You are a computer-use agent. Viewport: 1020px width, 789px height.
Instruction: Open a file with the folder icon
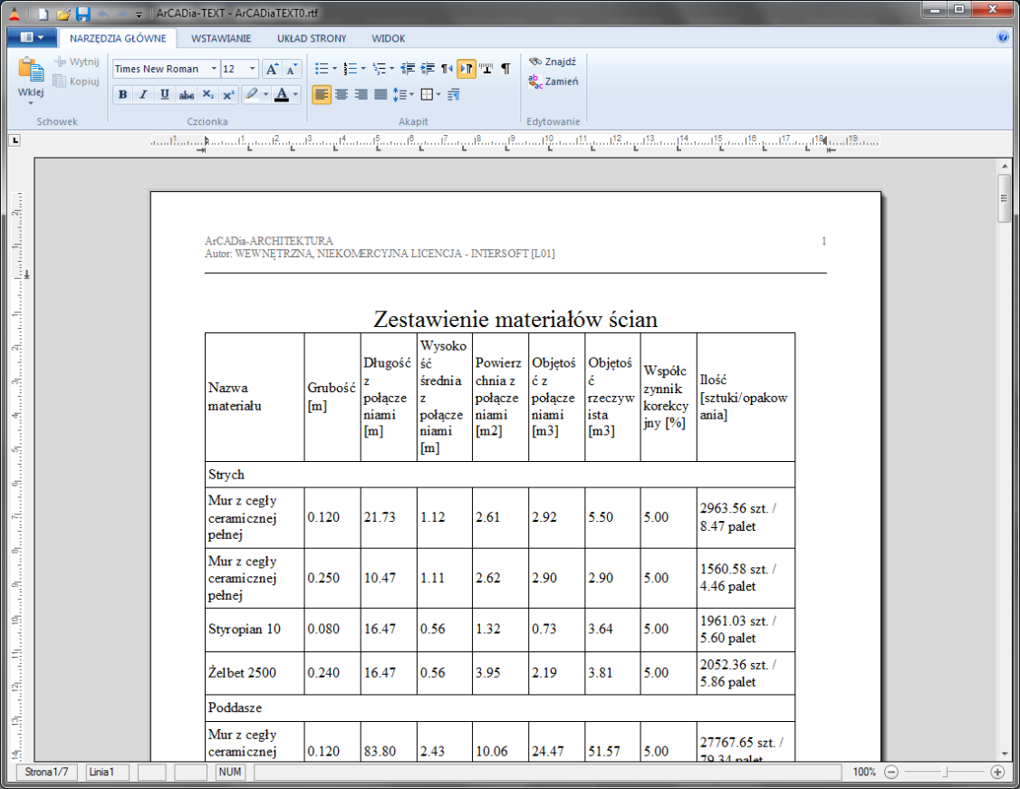click(x=63, y=13)
